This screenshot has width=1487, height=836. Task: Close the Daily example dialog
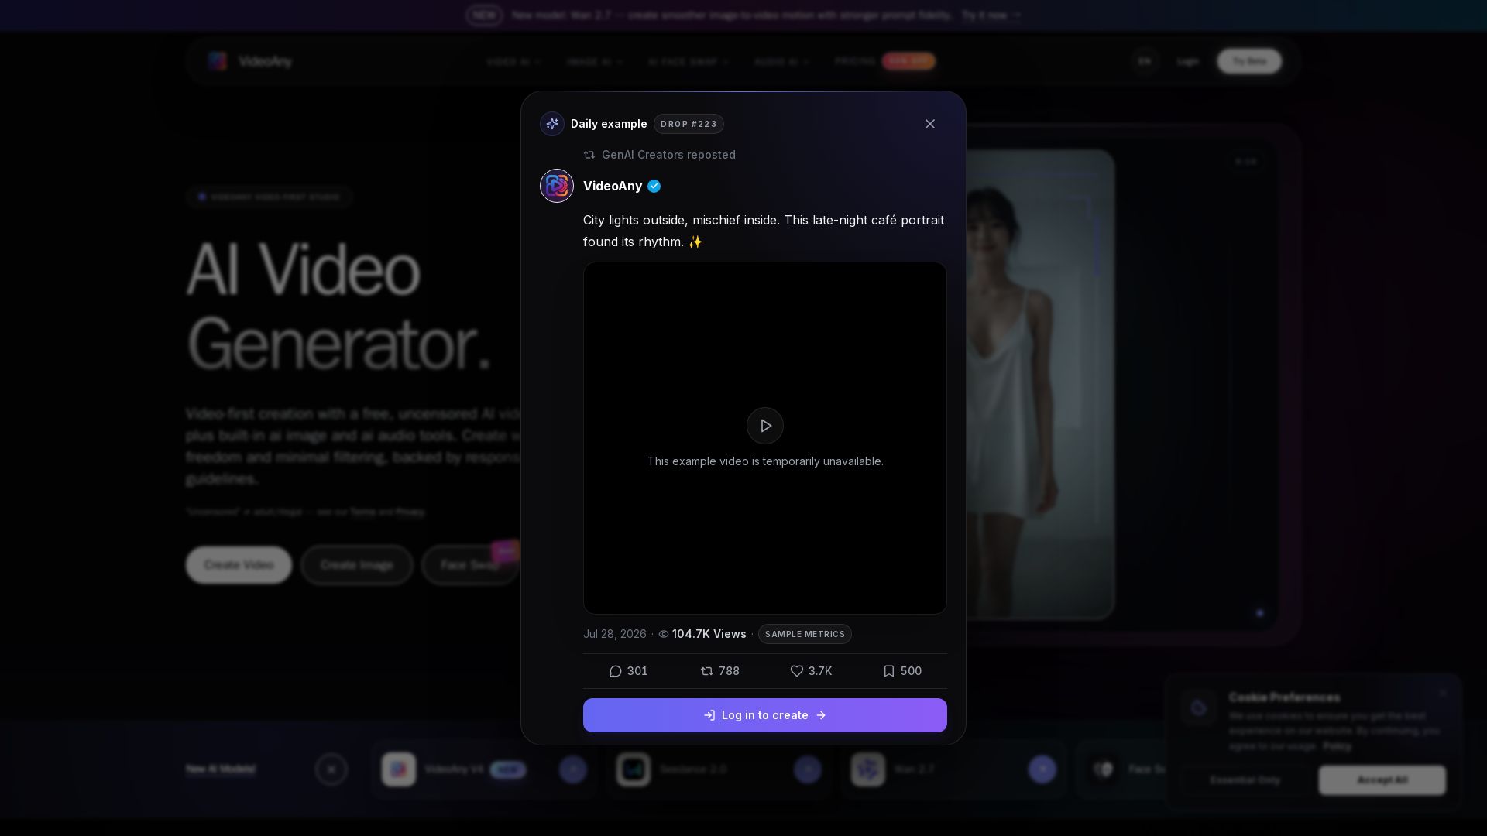click(930, 124)
